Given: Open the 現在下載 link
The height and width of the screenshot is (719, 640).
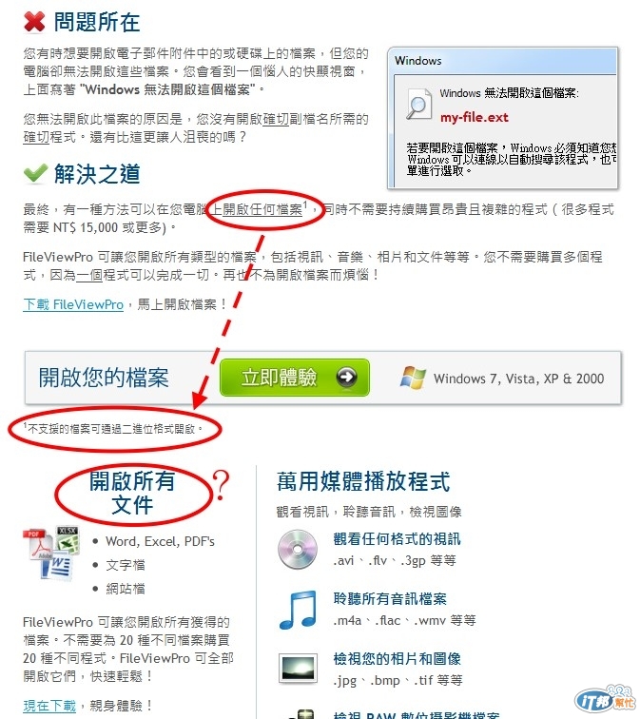Looking at the screenshot, I should point(49,706).
